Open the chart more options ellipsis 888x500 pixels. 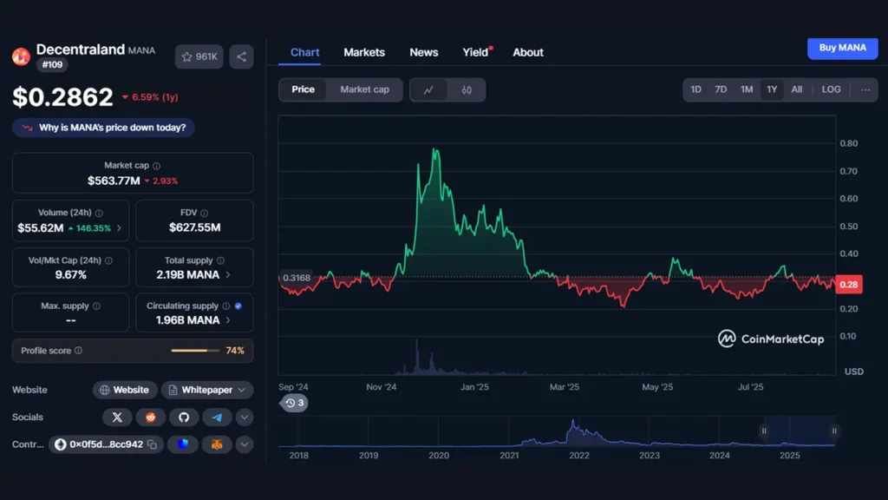pos(865,89)
